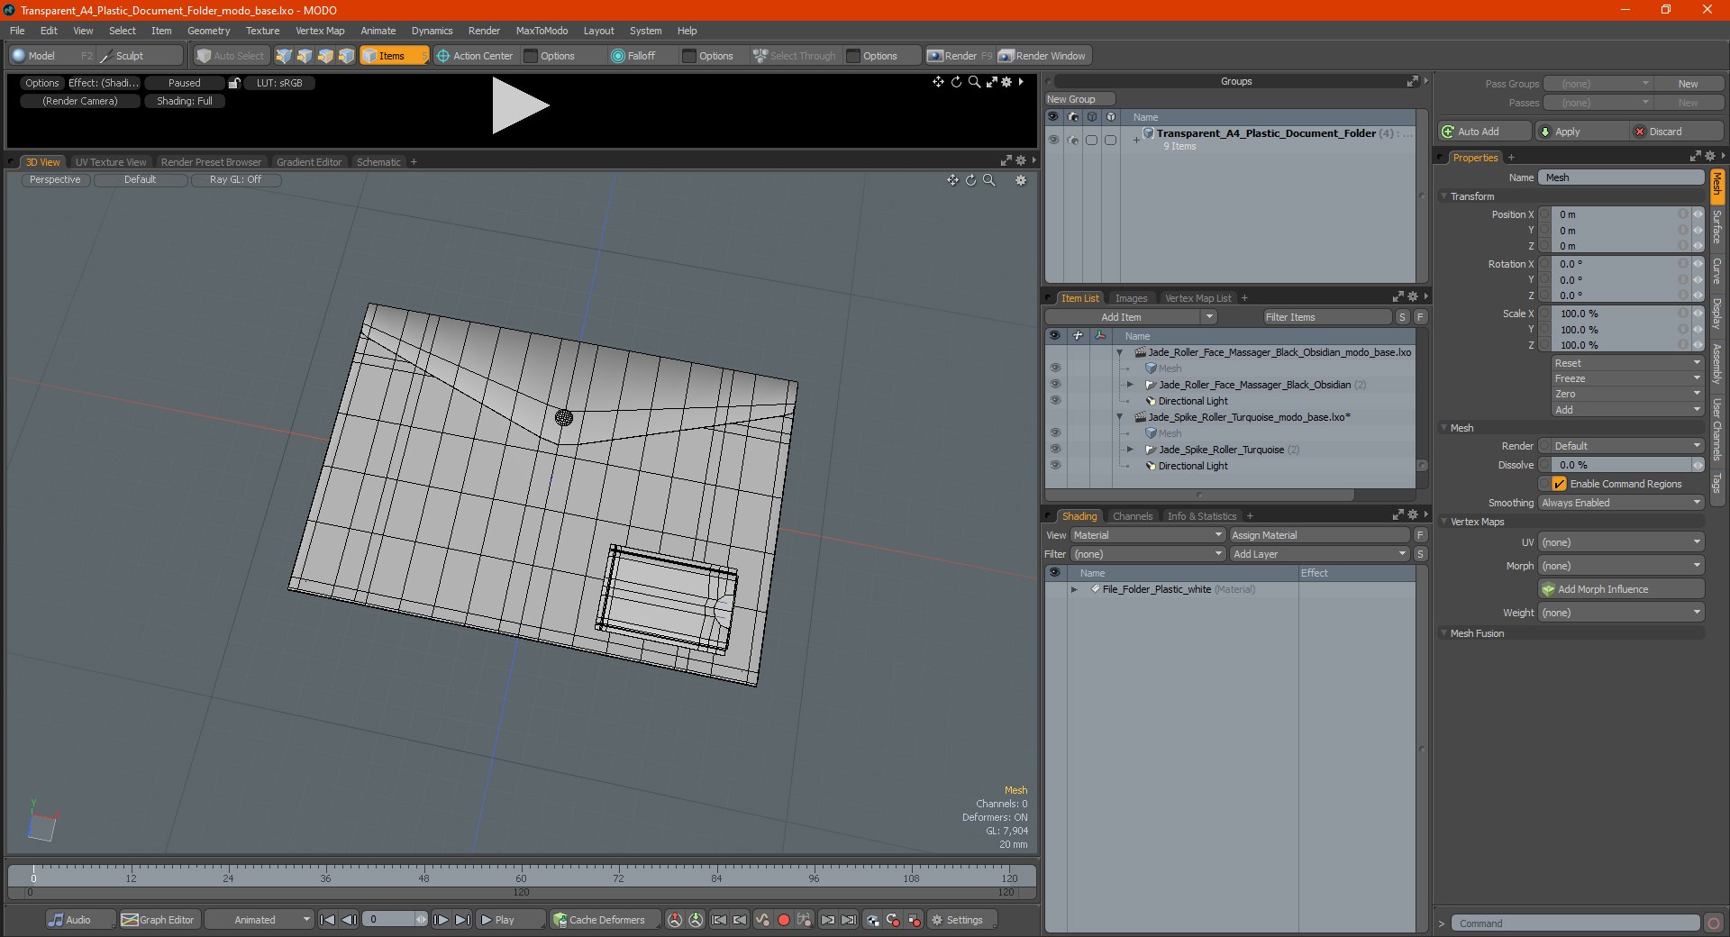Open the Geometry menu
The width and height of the screenshot is (1730, 937).
coord(208,31)
